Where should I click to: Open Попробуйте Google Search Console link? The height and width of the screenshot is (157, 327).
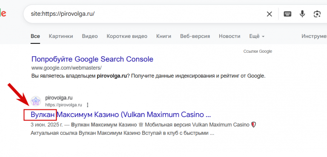92,59
